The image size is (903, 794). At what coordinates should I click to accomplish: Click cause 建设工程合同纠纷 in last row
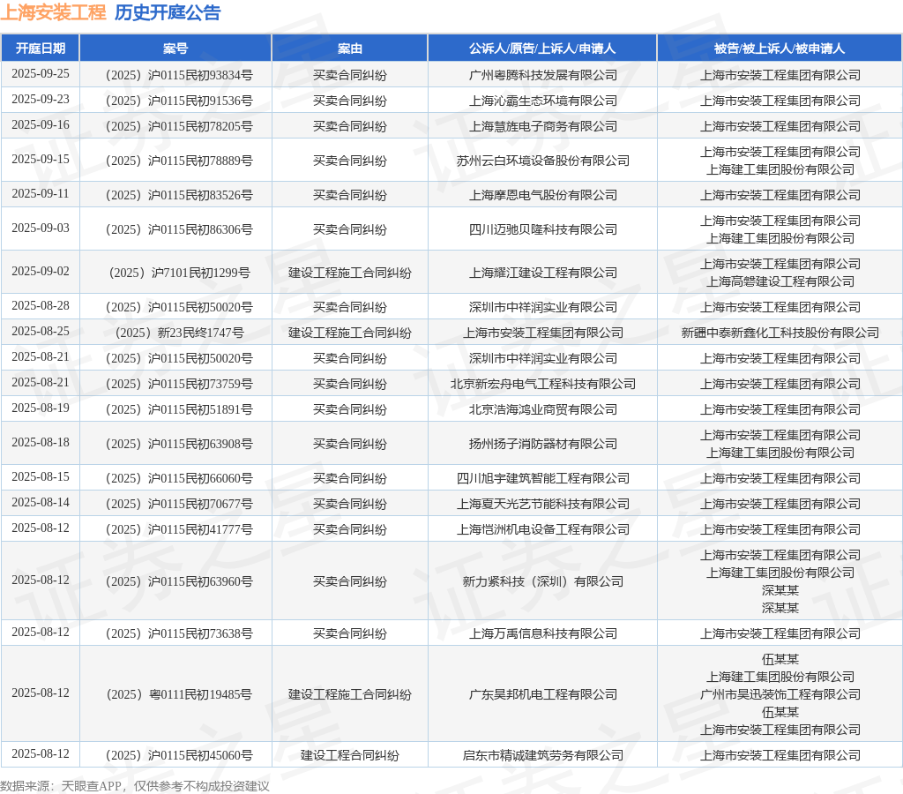[x=349, y=755]
